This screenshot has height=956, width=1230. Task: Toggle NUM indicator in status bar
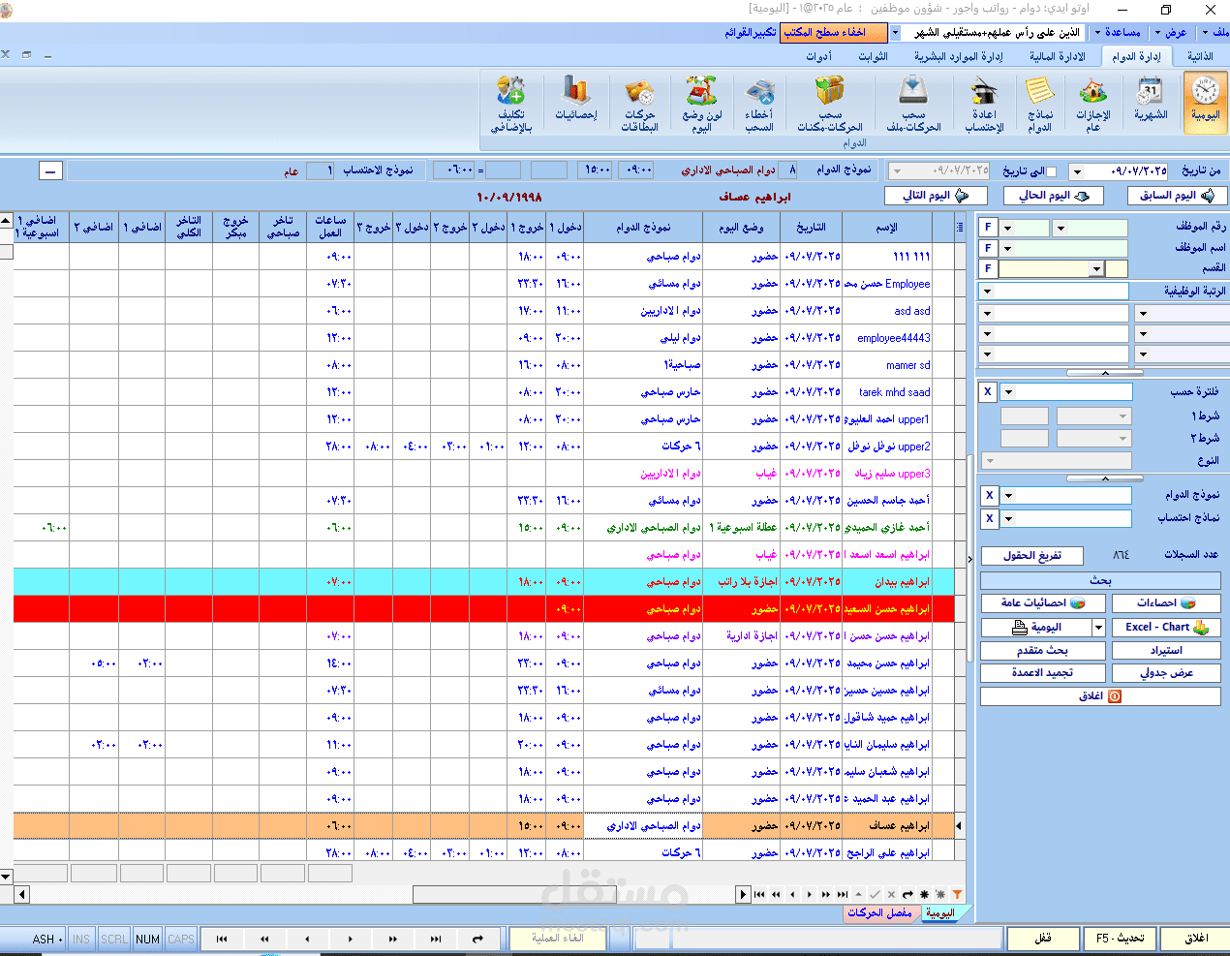pos(147,939)
